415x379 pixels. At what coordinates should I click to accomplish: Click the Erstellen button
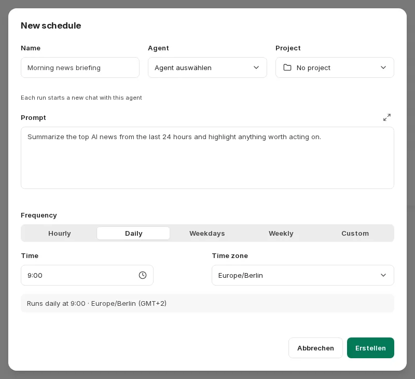pos(370,348)
